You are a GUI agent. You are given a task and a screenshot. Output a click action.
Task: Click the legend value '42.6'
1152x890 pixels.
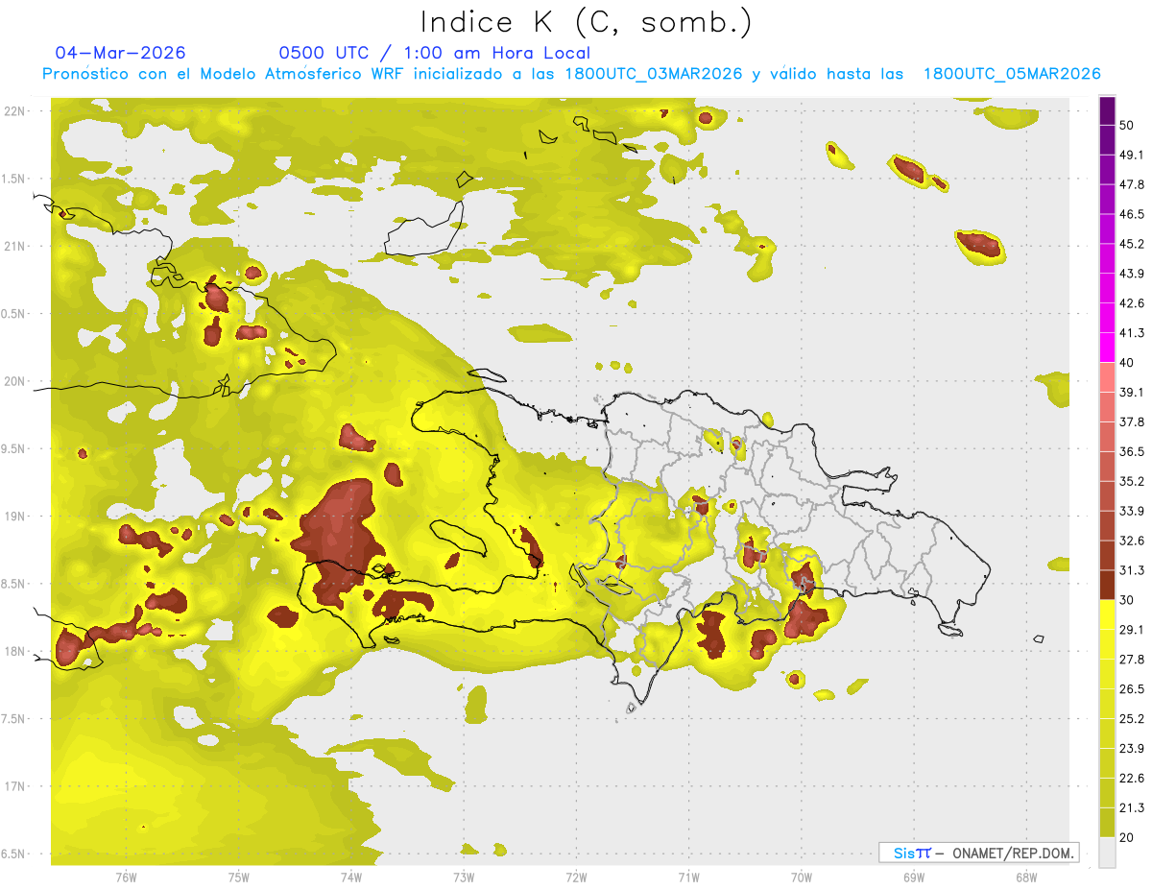pyautogui.click(x=1132, y=303)
